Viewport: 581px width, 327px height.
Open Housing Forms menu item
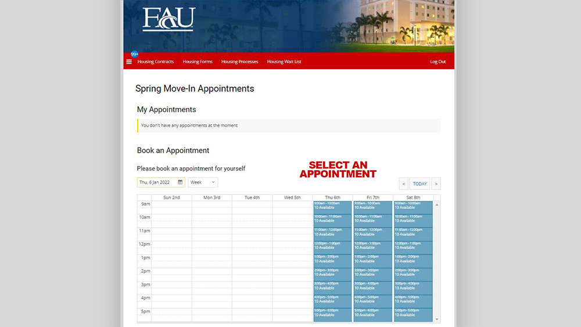coord(198,62)
